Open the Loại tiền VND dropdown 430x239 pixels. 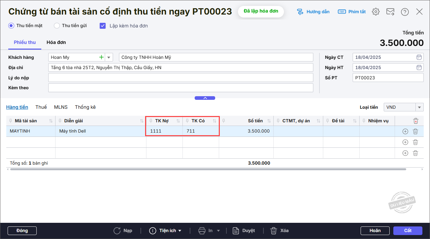[419, 107]
